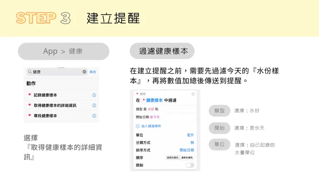Click the 類型 gray tag
This screenshot has width=319, height=179.
coord(219,111)
